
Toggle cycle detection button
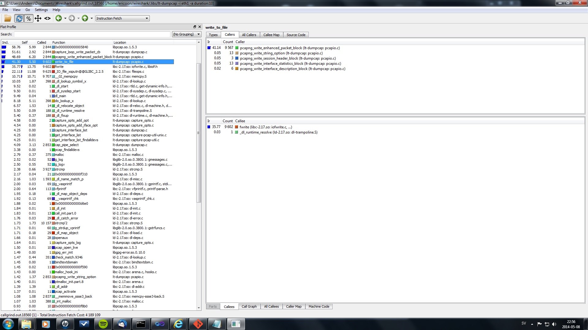[19, 18]
